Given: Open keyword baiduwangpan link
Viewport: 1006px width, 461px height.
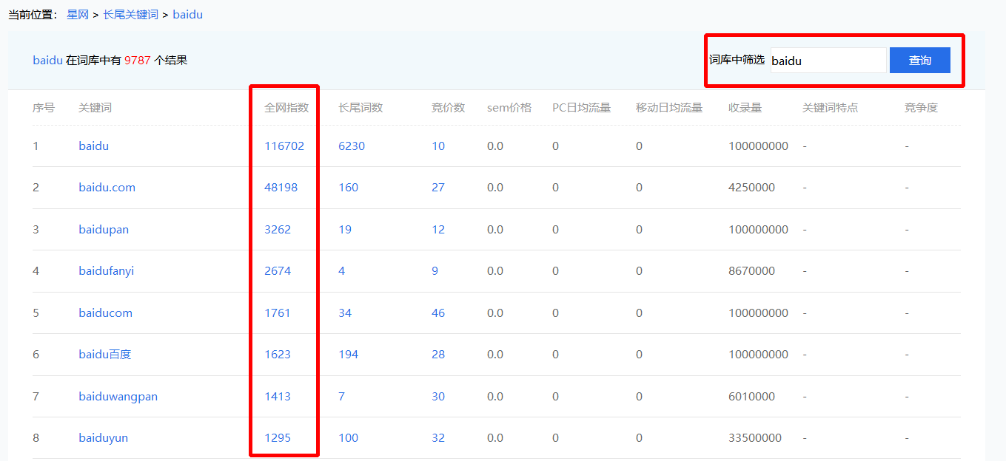Looking at the screenshot, I should point(118,397).
